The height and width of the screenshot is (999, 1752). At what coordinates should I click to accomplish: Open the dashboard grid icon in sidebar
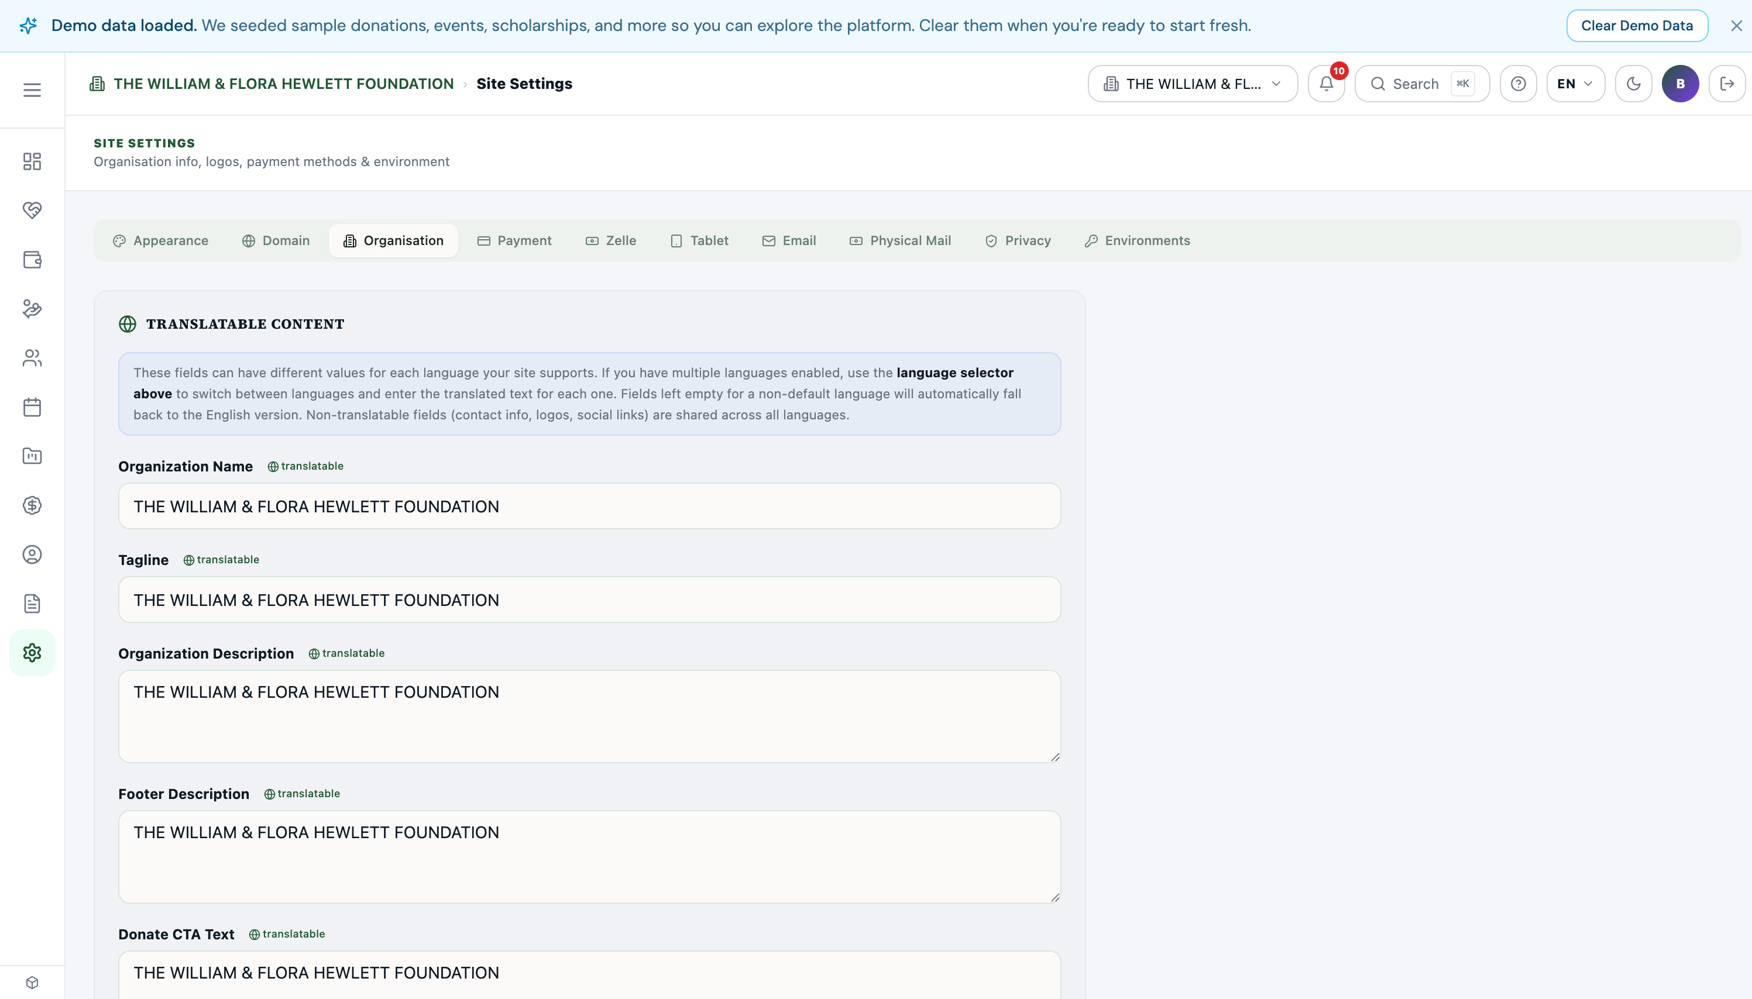(32, 161)
